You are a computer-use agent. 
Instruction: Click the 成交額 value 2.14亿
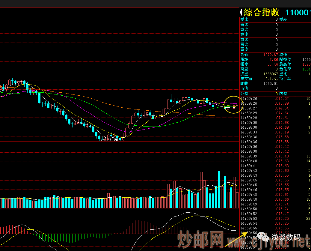[272, 79]
